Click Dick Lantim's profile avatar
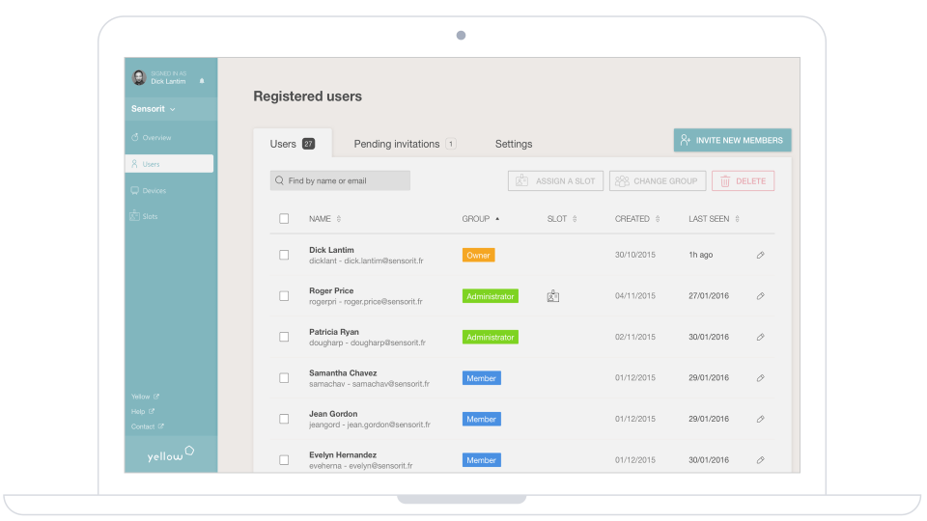 click(139, 77)
